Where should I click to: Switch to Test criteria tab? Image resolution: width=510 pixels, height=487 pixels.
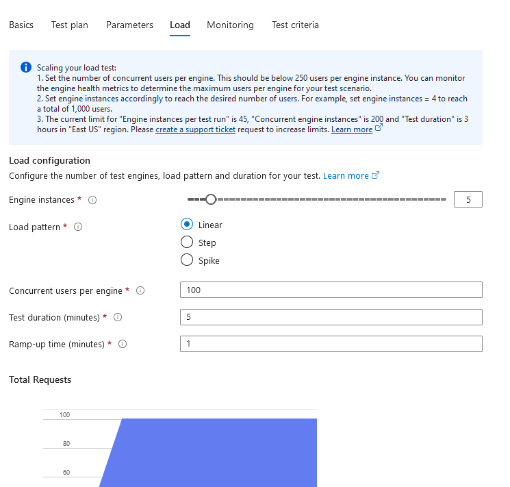(x=295, y=25)
